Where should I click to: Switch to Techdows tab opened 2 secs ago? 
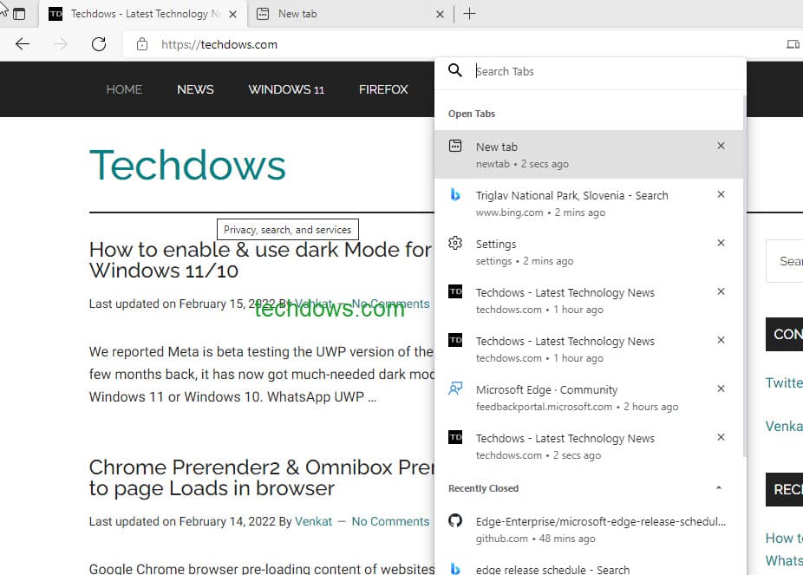(589, 446)
